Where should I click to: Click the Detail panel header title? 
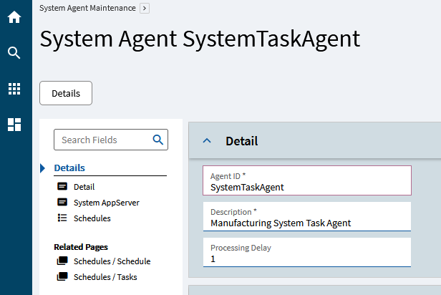coord(241,141)
